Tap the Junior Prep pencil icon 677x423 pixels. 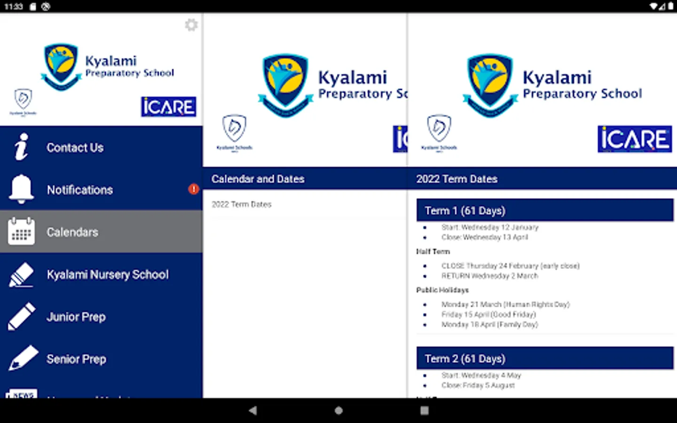point(21,316)
